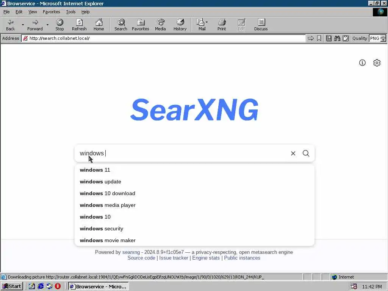Open the Forward history dropdown arrow

[x=47, y=25]
